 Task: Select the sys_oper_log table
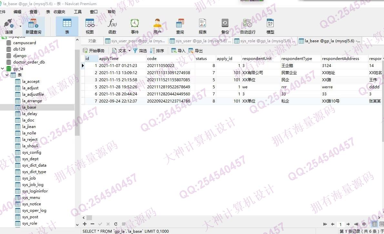(x=34, y=210)
